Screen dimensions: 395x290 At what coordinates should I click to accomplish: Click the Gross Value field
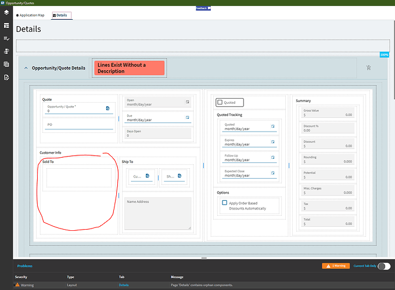(328, 113)
